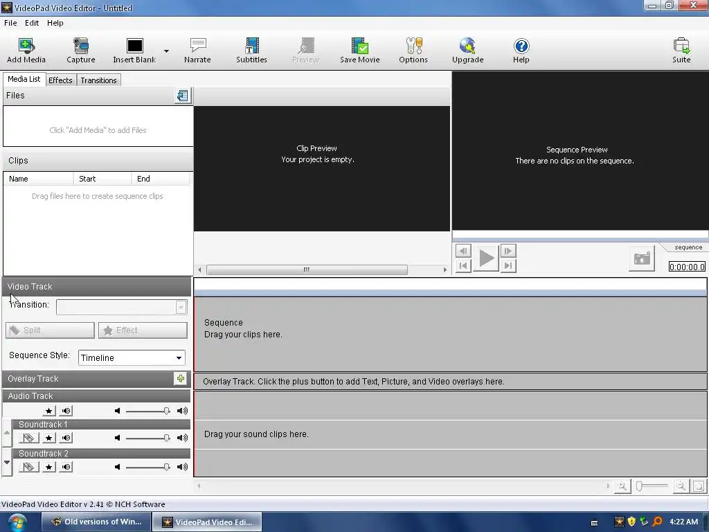Click the 0:00:00.0 timecode field

[687, 267]
